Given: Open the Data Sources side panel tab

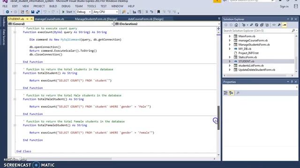Looking at the screenshot, I should coord(4,37).
